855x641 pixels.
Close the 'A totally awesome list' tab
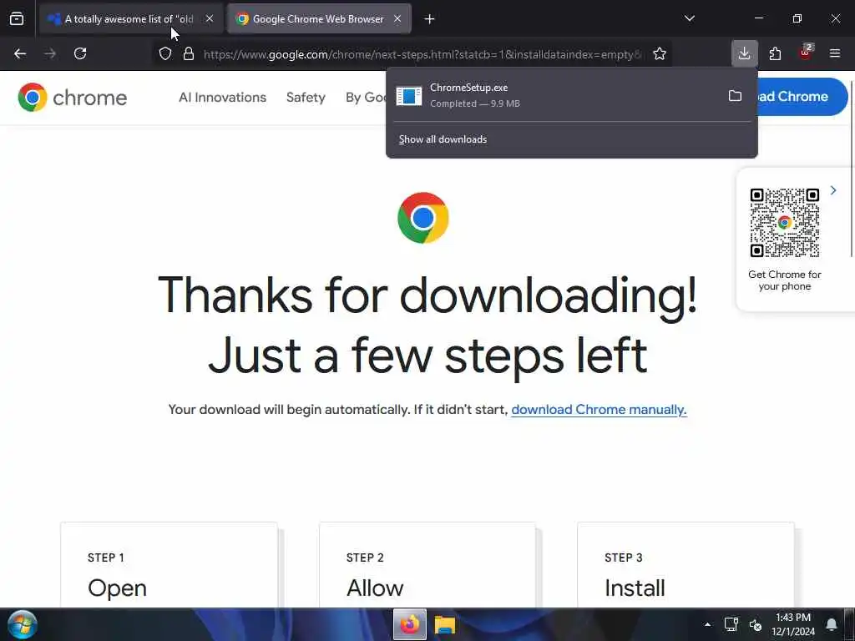coord(210,18)
